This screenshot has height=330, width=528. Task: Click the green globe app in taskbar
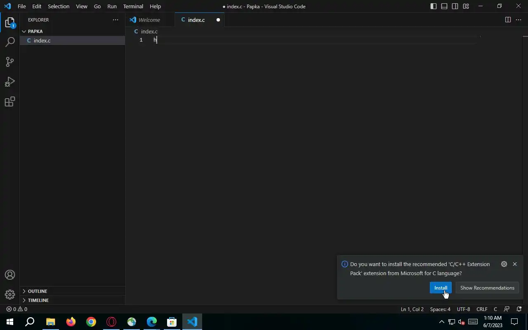pyautogui.click(x=132, y=322)
